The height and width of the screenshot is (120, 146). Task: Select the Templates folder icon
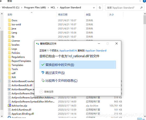pos(9,65)
